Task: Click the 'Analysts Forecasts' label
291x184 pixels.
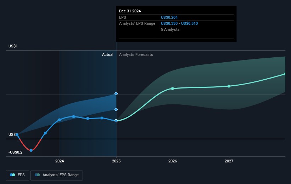Action: pyautogui.click(x=136, y=54)
